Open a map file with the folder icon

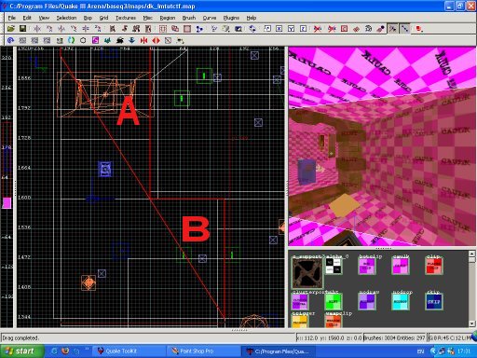tap(11, 29)
